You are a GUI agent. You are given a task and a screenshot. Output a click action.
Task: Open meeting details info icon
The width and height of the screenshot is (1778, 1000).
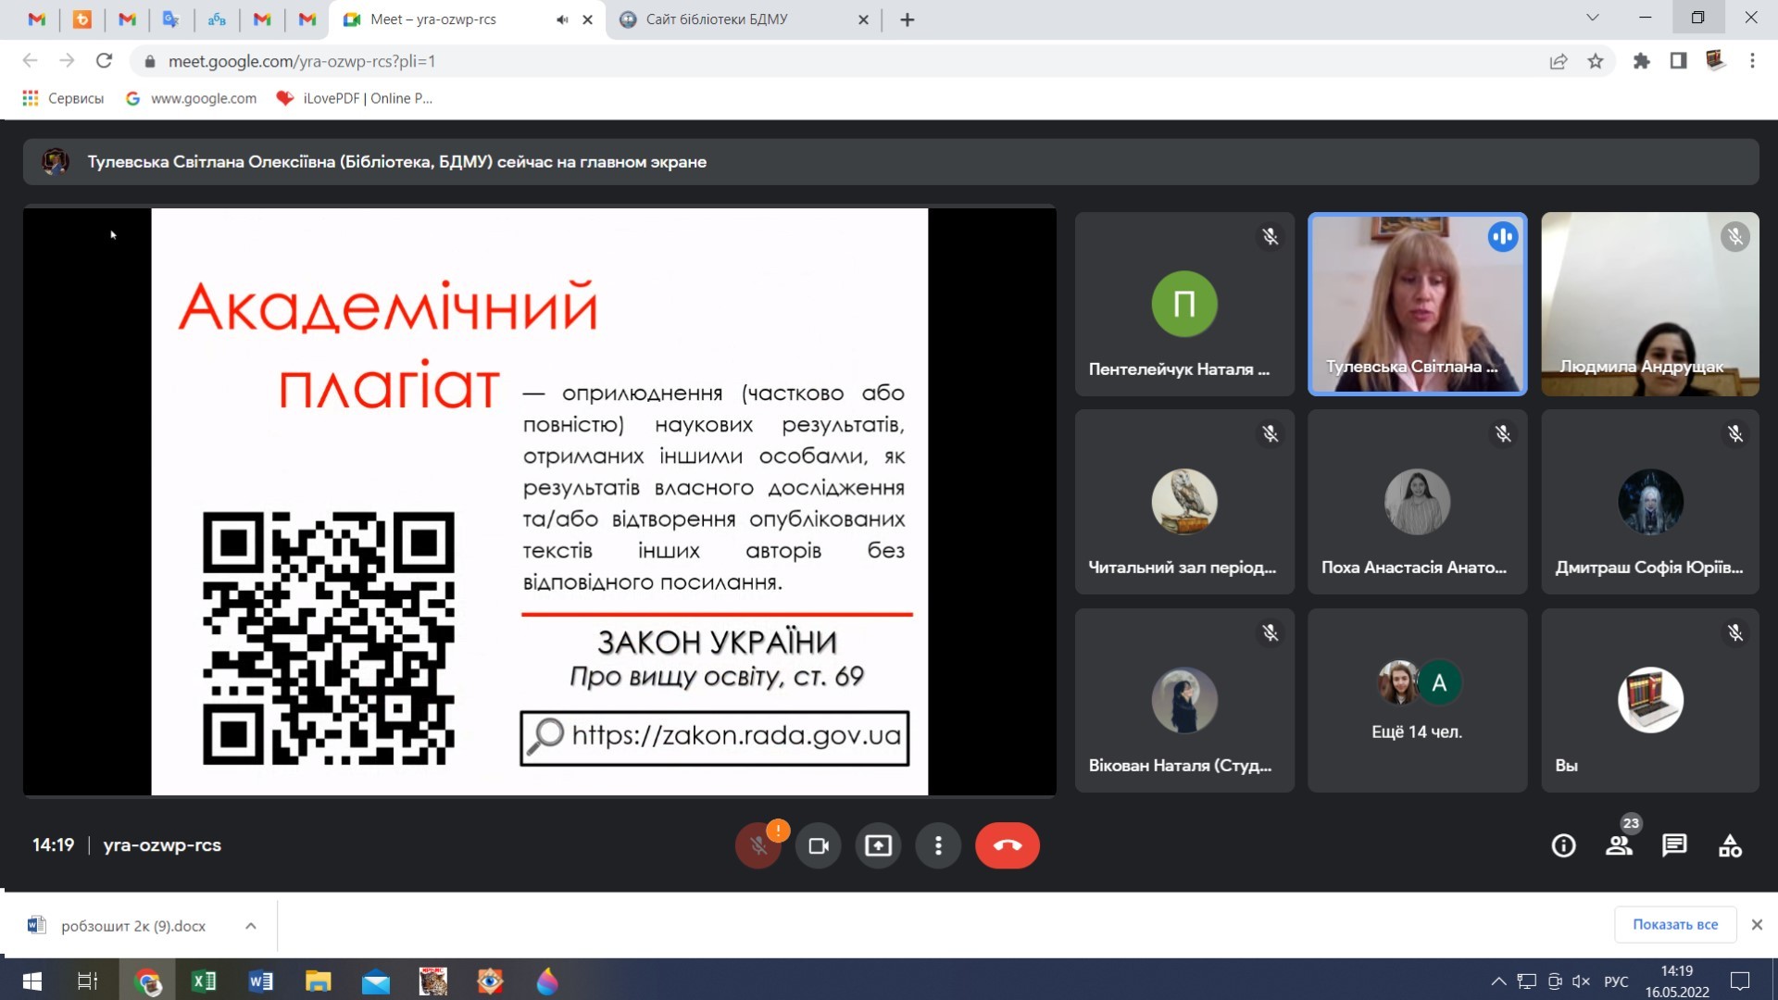tap(1563, 845)
